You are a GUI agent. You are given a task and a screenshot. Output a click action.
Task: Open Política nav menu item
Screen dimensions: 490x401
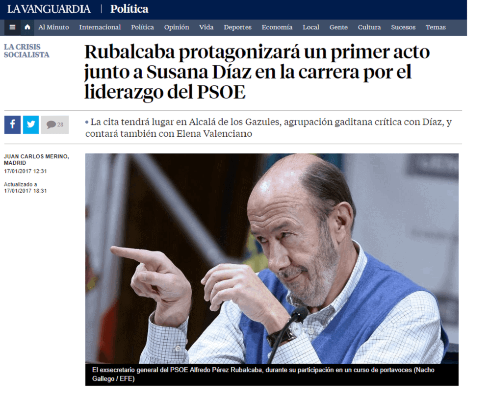tap(143, 27)
